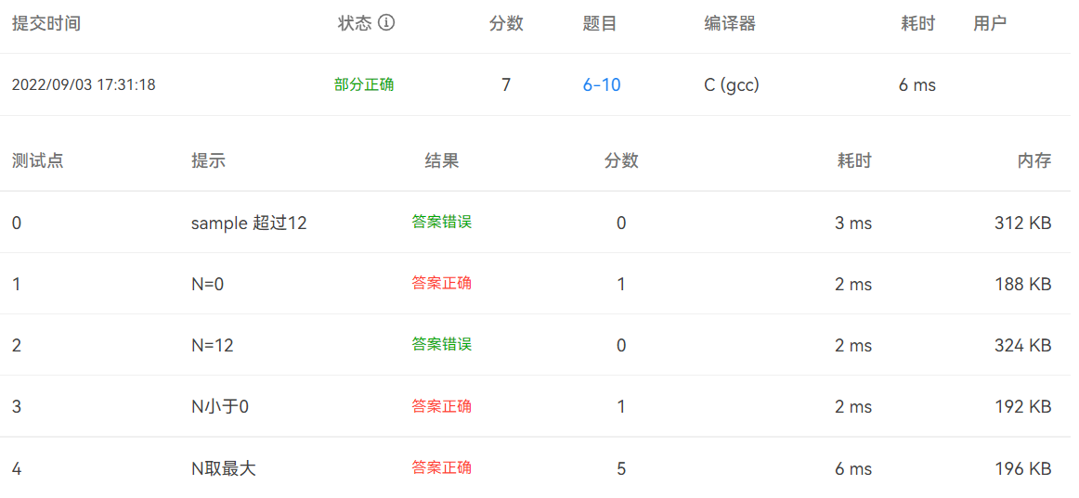Click the 提交时间 column header
Screen dimensions: 1079x498
(46, 24)
